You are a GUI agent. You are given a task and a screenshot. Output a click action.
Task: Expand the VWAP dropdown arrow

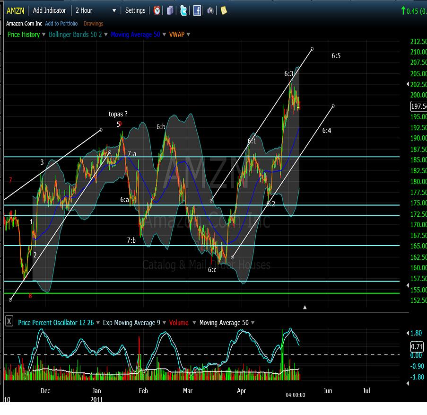[x=188, y=35]
